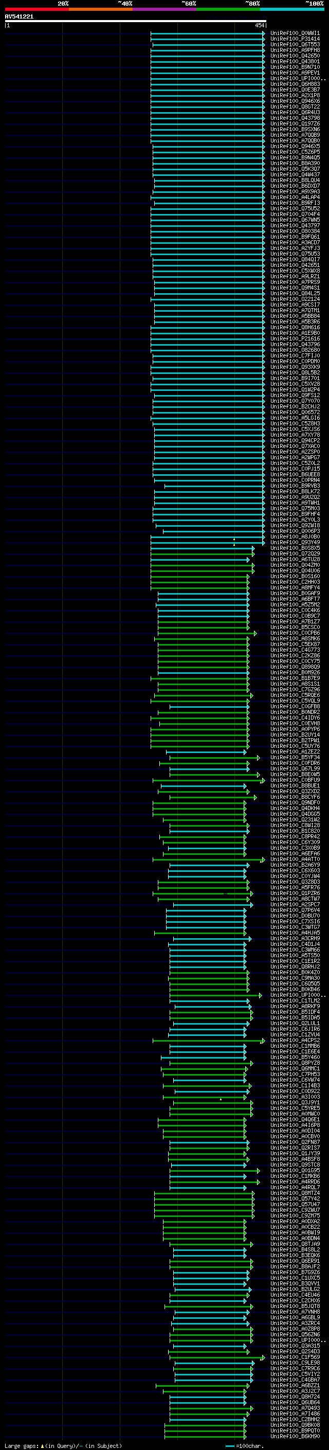Select hit label UniRef100_B9N710
Viewport: 329px width, 1450px height.
[x=295, y=67]
